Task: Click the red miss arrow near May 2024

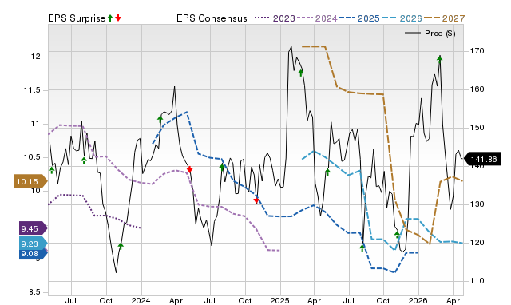Action: 190,169
